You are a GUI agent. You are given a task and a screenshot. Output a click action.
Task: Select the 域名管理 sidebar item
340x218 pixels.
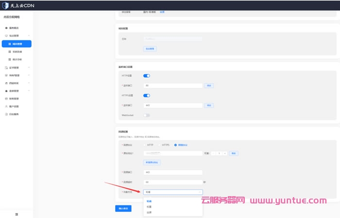tap(17, 44)
